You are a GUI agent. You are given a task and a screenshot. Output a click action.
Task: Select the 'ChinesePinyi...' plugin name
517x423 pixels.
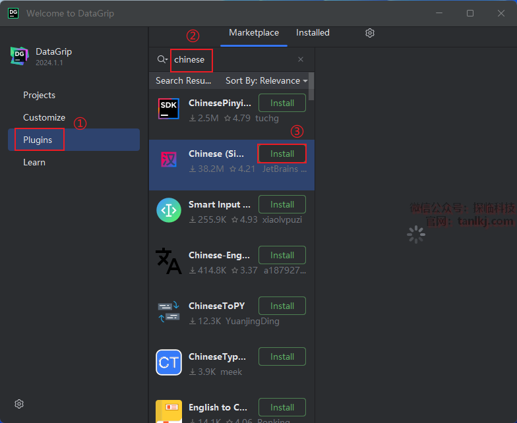click(220, 103)
